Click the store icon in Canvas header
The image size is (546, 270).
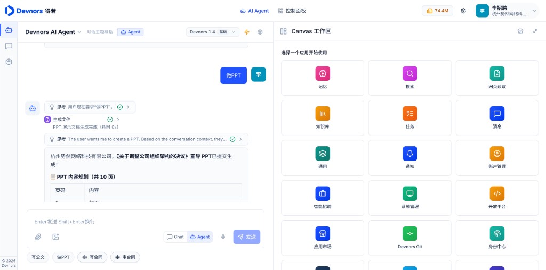click(x=520, y=31)
